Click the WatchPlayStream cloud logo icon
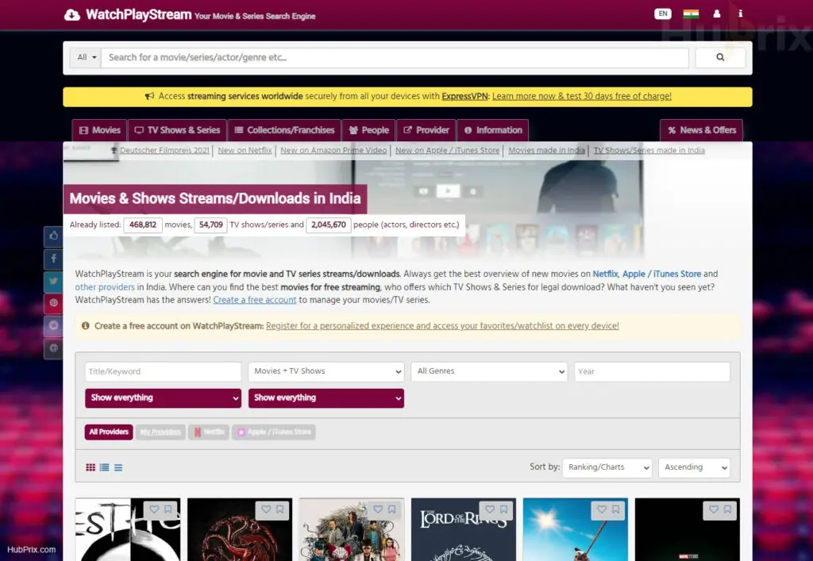Screen dimensions: 813x561 point(72,15)
